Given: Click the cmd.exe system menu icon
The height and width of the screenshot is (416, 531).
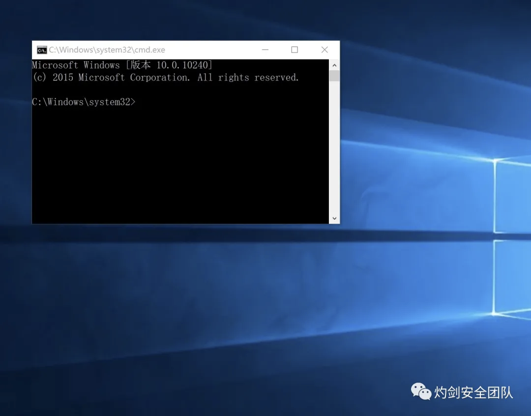Looking at the screenshot, I should coord(42,50).
